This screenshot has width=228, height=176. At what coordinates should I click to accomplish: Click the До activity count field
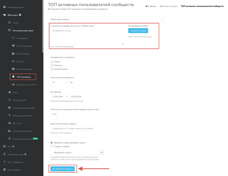click(76, 82)
